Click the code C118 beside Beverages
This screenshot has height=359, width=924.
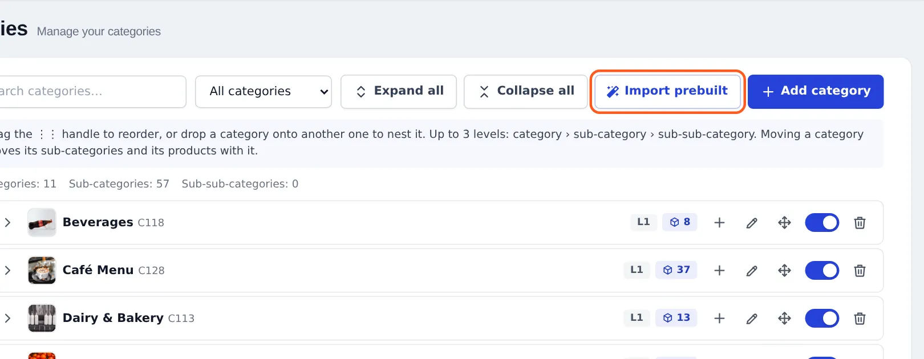(151, 223)
